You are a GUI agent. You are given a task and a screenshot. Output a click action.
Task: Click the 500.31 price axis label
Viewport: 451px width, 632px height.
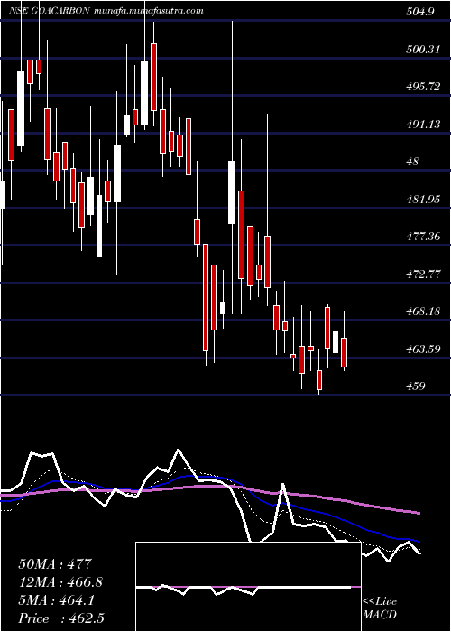pos(424,50)
